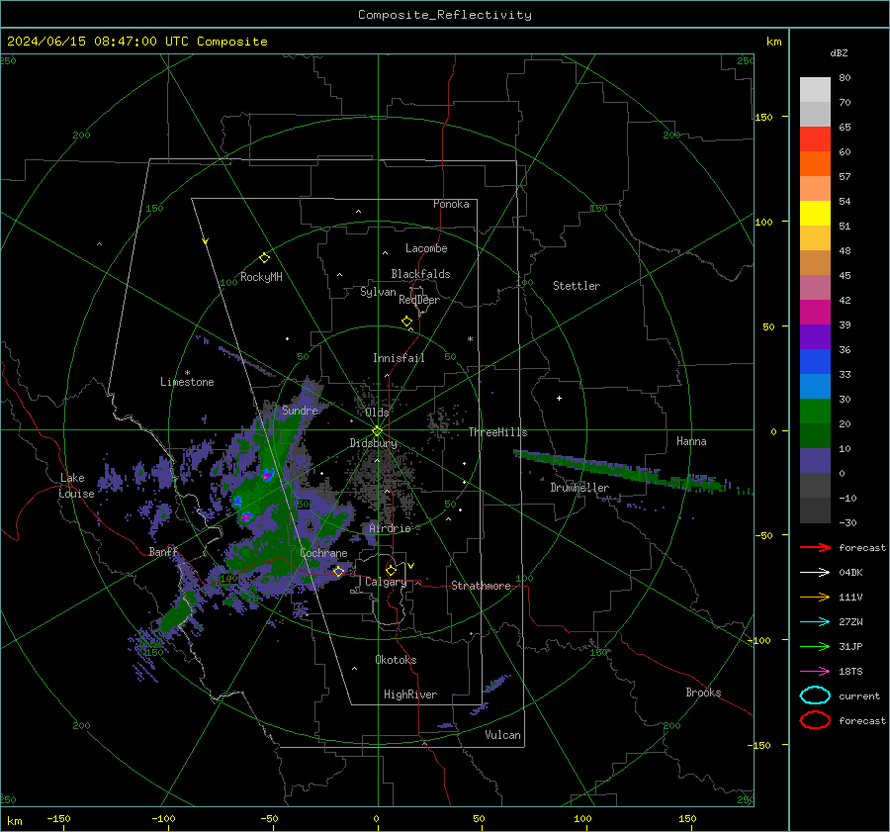Click the Olds label
This screenshot has height=832, width=890.
[377, 413]
